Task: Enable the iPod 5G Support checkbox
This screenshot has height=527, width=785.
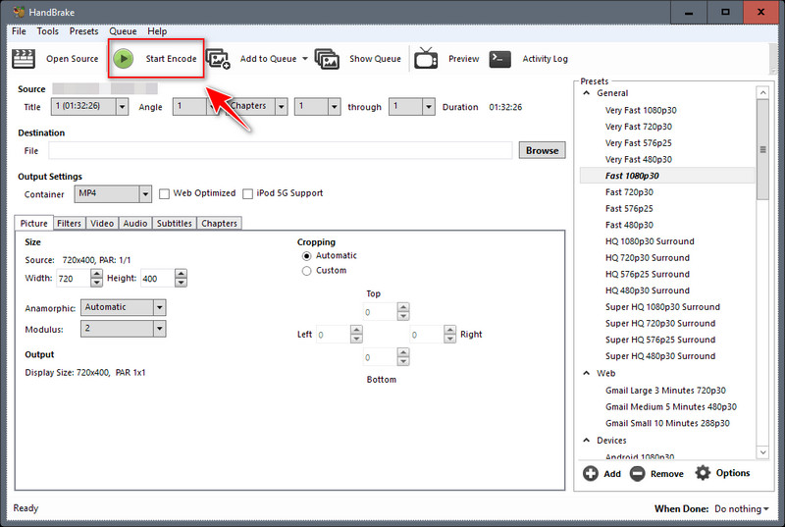Action: pos(247,193)
